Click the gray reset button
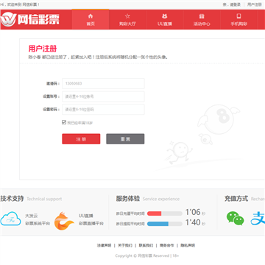This screenshot has height=265, width=265. (x=125, y=139)
